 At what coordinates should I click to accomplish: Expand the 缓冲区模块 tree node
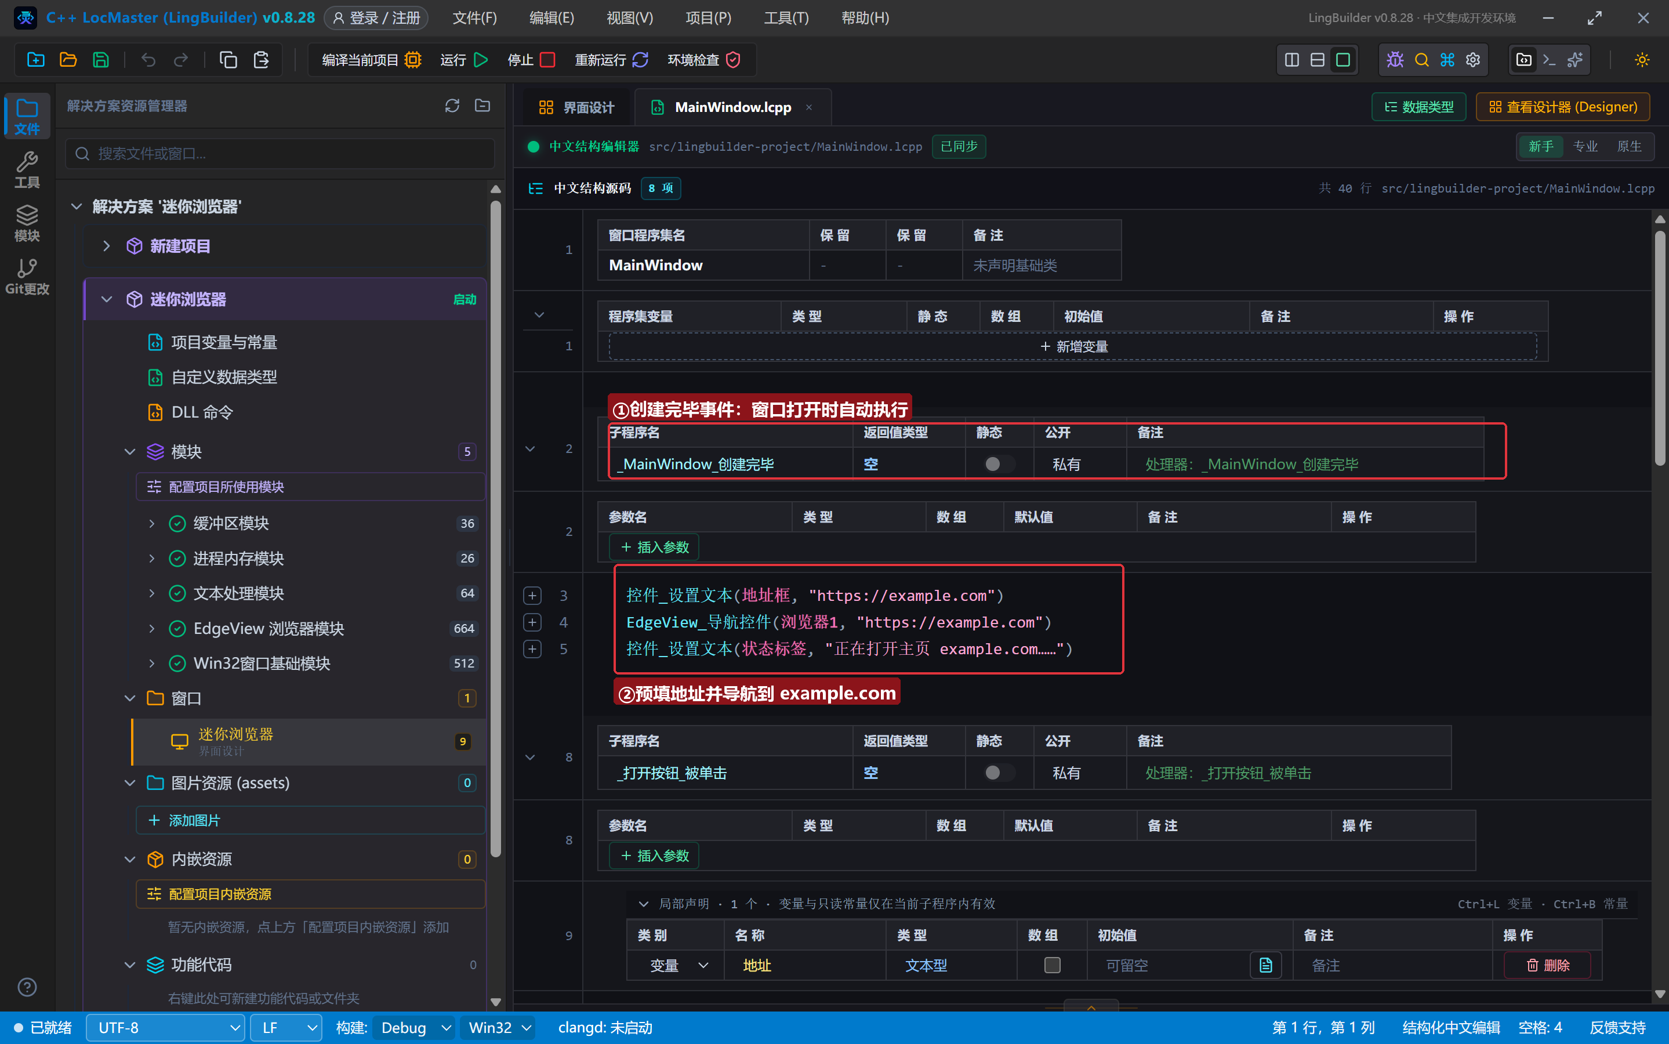click(x=152, y=523)
